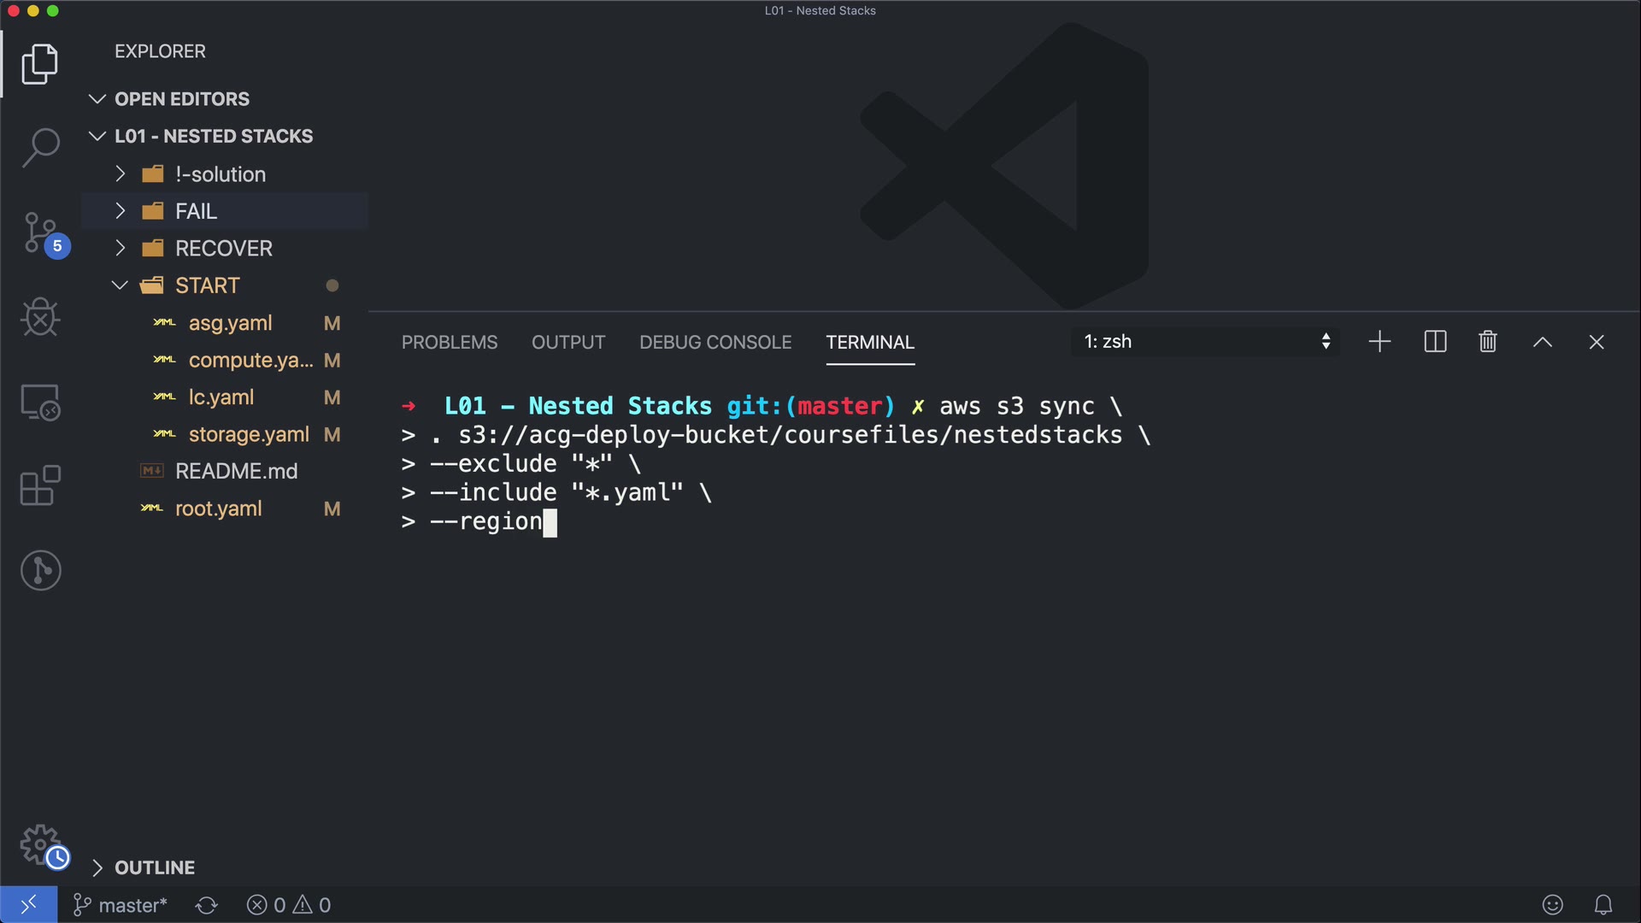Open the remote window indicator in status bar
Viewport: 1641px width, 923px height.
tap(28, 904)
